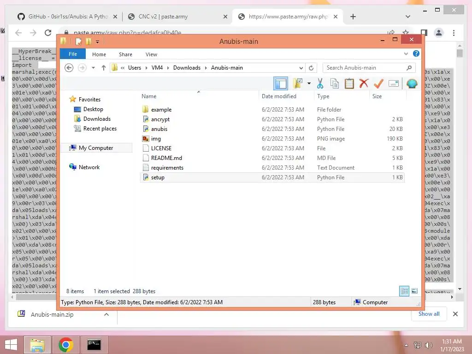
Task: Open the File ribbon tab
Action: (73, 54)
